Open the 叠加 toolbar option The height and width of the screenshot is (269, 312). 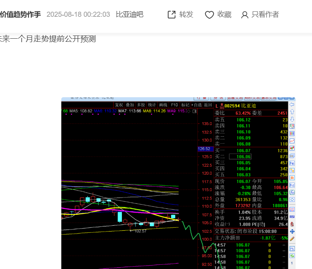(130, 105)
